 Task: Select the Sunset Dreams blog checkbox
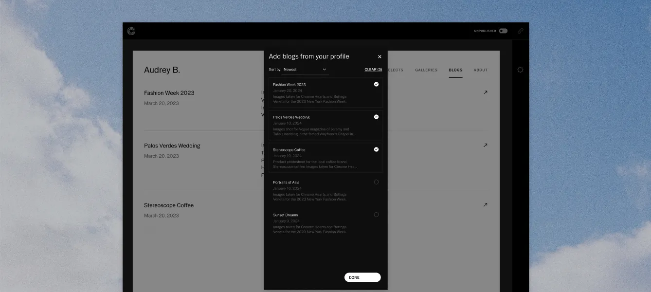pos(376,215)
